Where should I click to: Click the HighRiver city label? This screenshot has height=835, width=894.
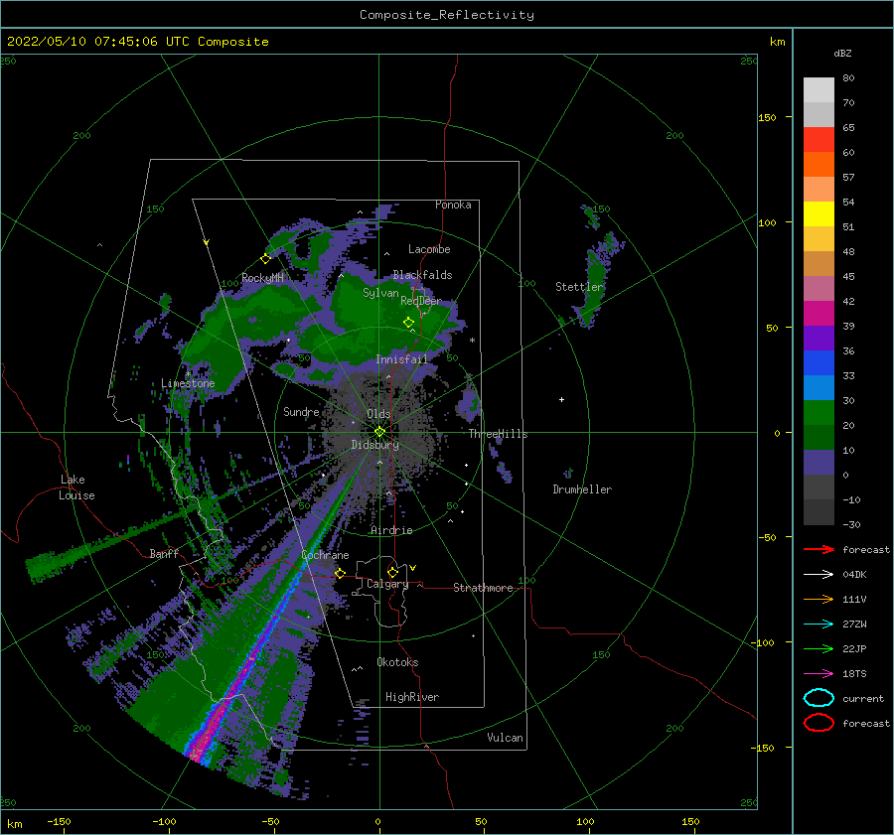point(412,697)
